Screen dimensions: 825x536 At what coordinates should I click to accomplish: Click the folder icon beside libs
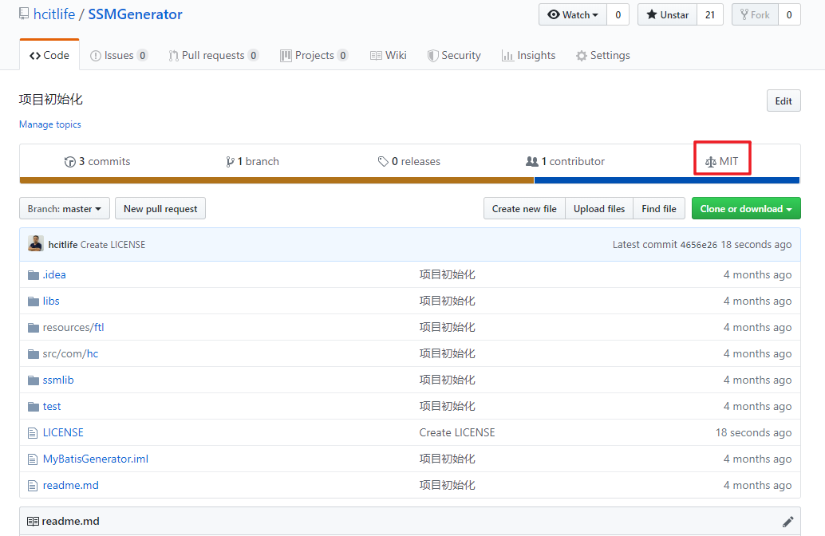(x=34, y=301)
